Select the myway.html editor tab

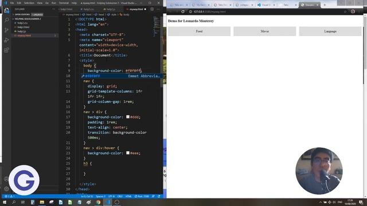[136, 9]
